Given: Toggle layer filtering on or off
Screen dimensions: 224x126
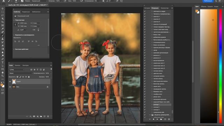Looking at the screenshot, I should point(51,69).
